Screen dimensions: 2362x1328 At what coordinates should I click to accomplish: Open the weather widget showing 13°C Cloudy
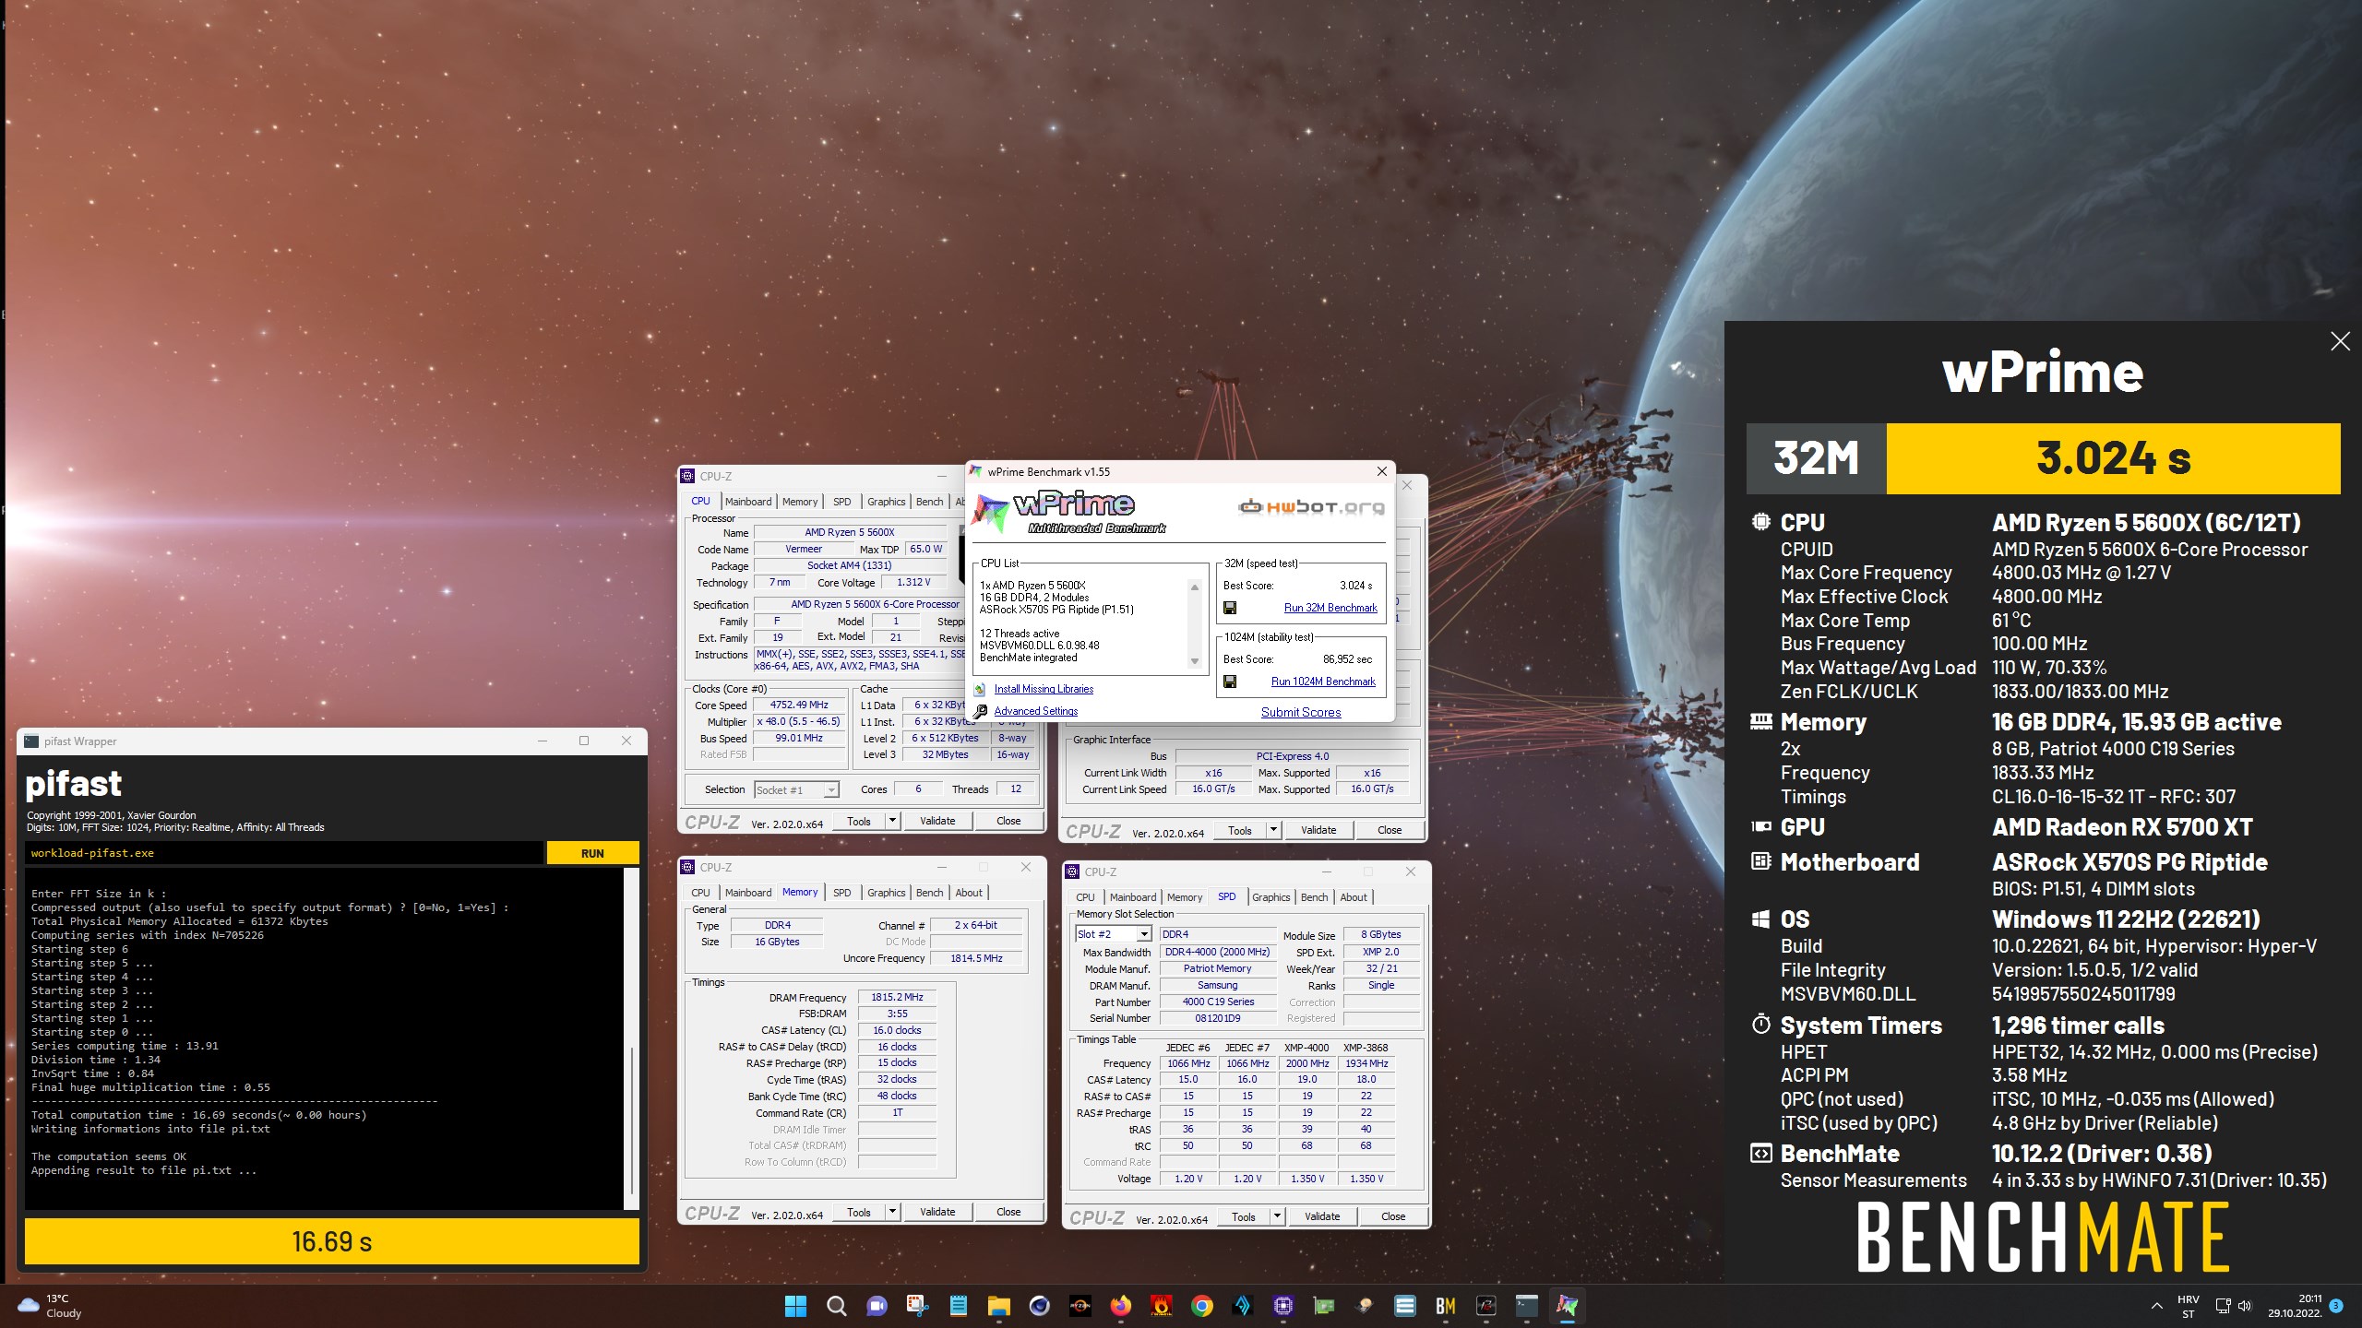tap(51, 1305)
